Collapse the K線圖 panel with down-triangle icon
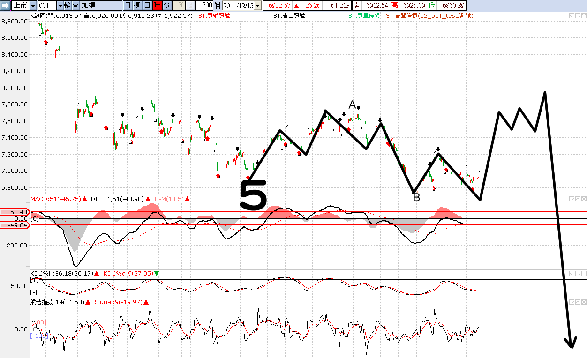This screenshot has height=358, width=587. click(x=572, y=15)
